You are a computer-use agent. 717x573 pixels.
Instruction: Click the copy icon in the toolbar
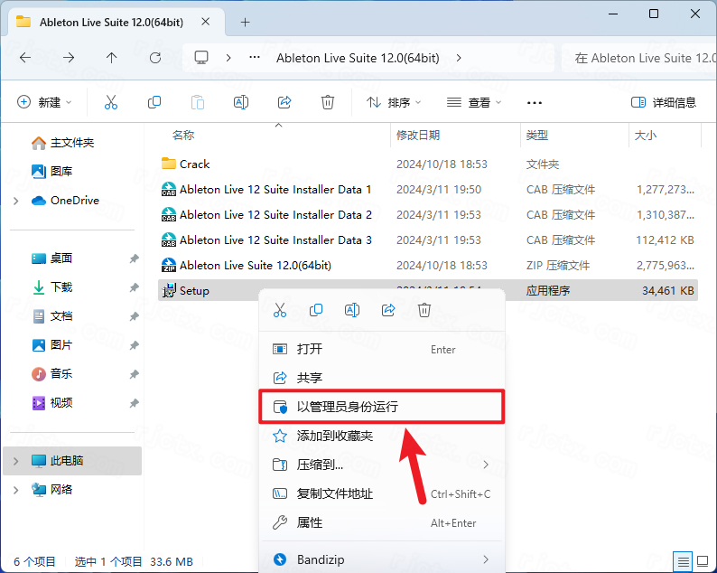(x=154, y=103)
